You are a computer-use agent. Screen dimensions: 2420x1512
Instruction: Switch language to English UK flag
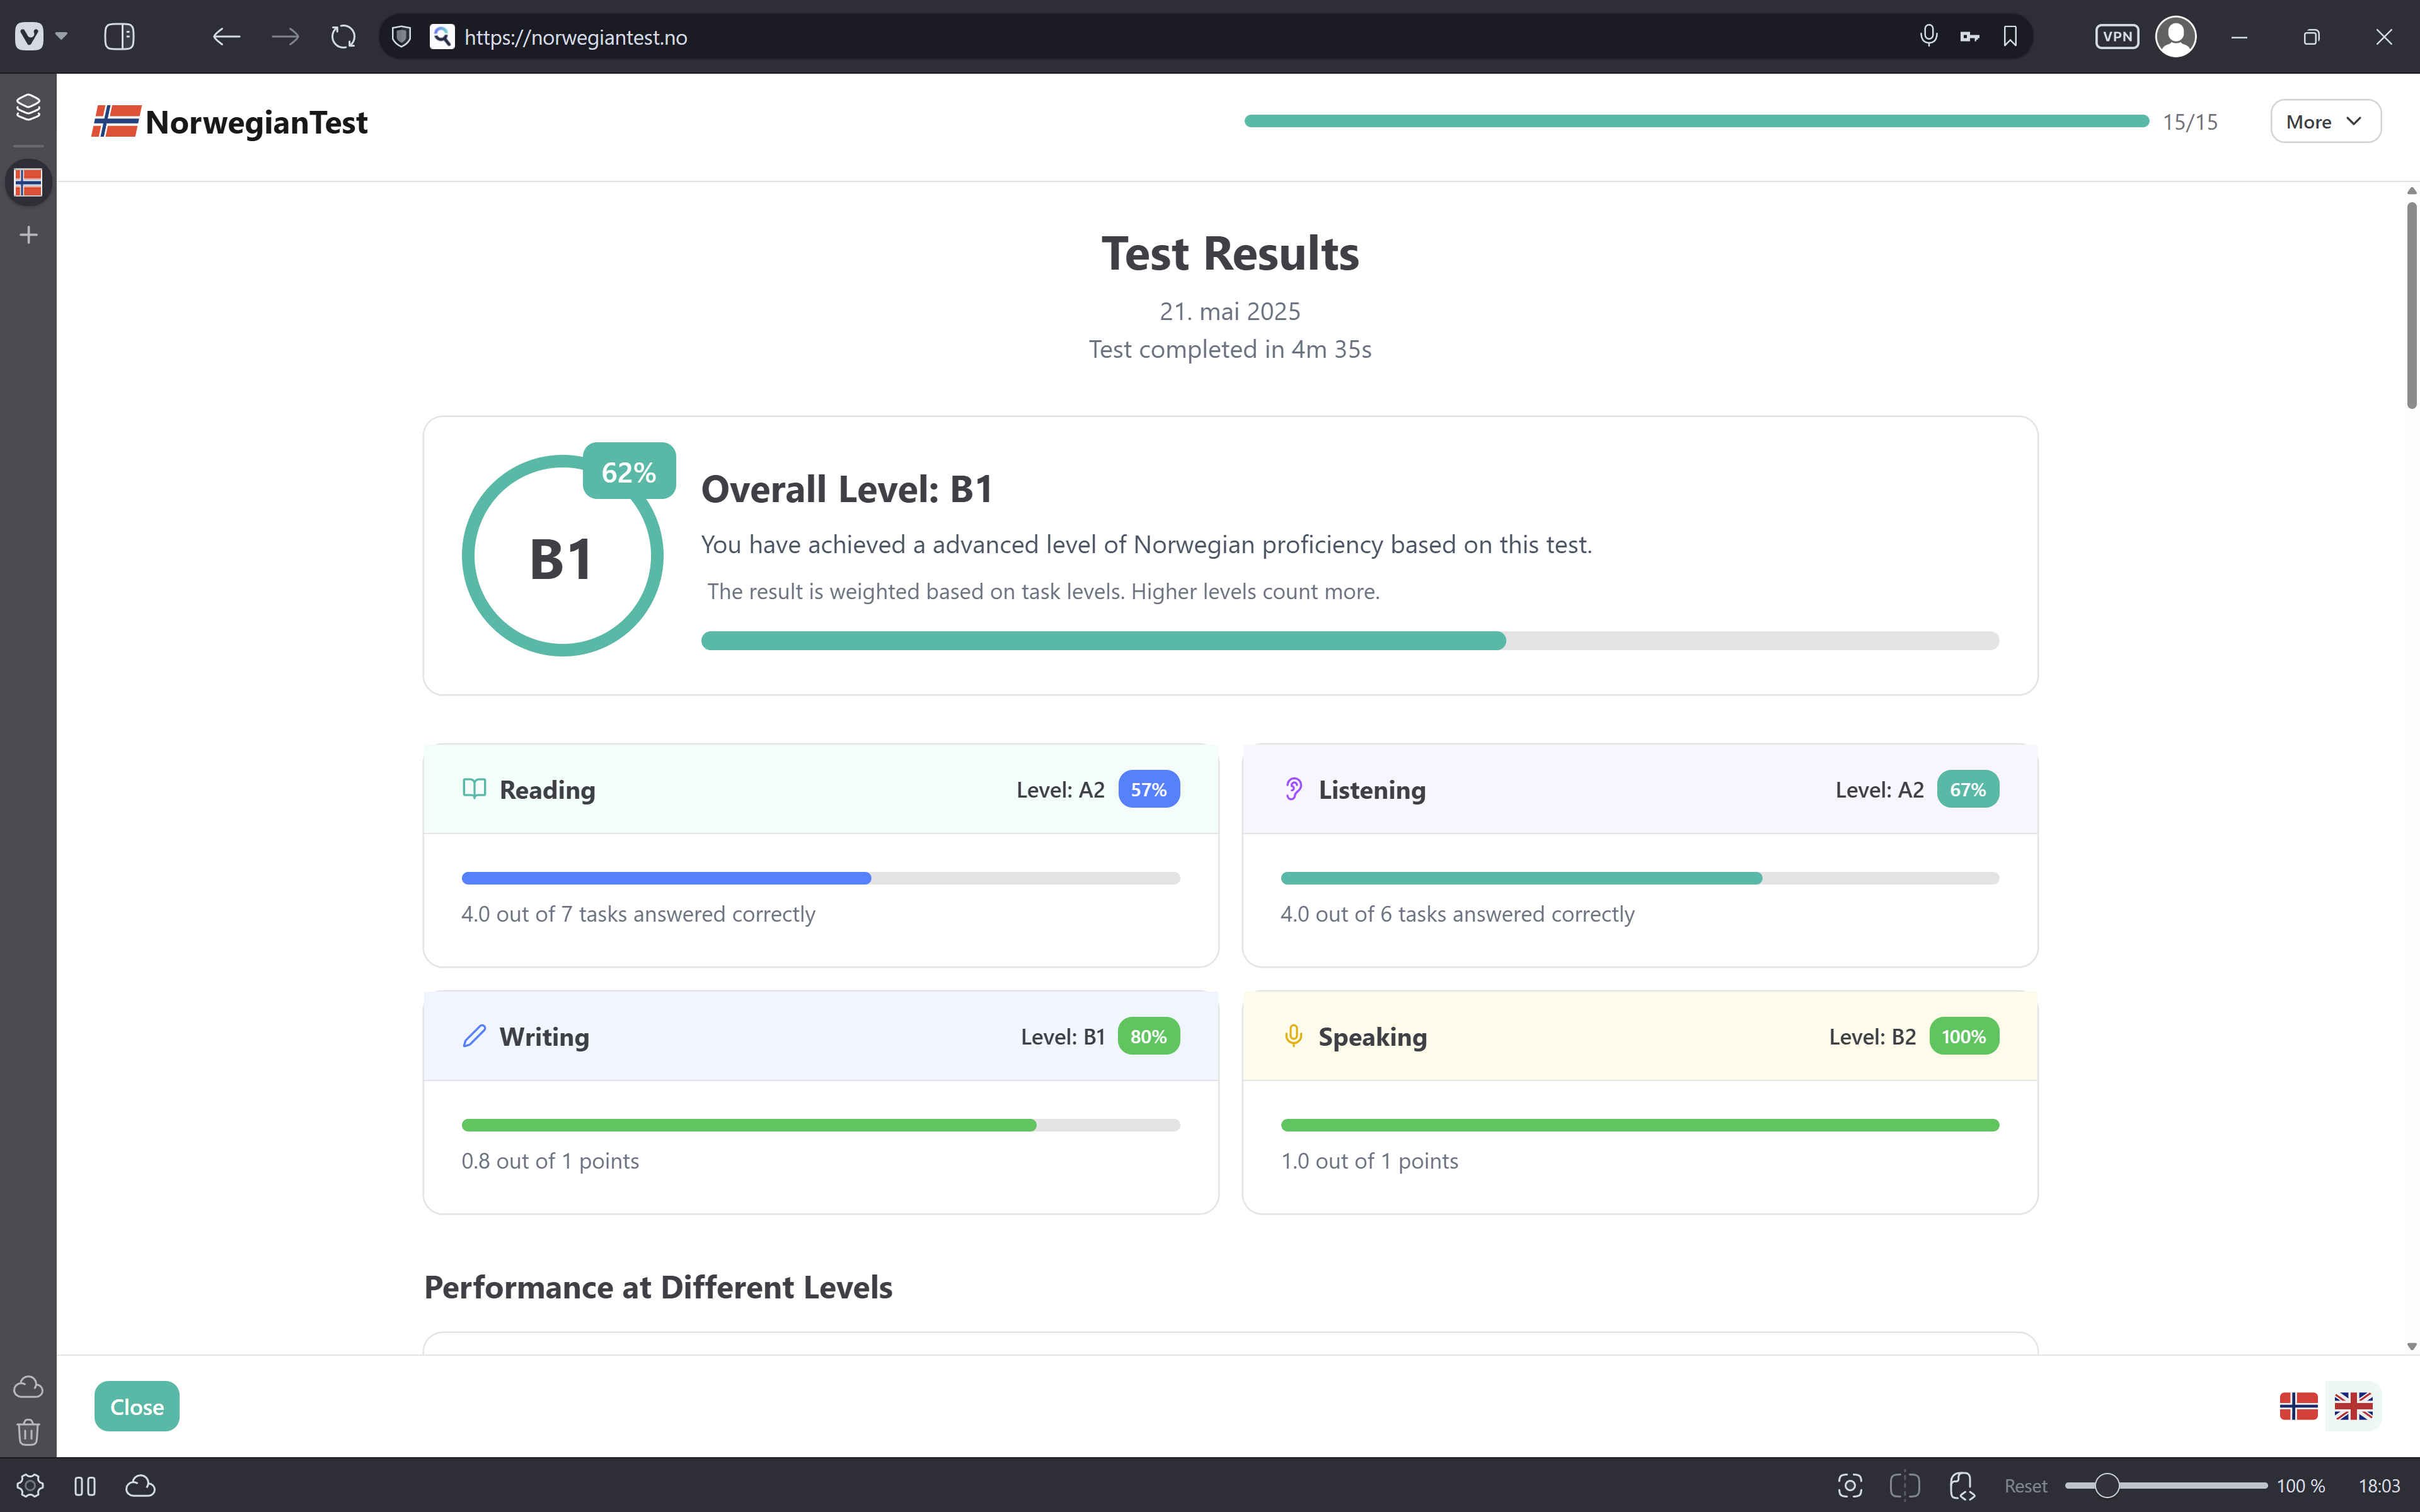(x=2353, y=1406)
